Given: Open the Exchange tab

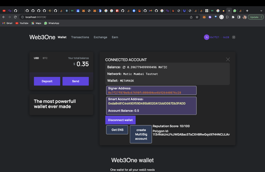Looking at the screenshot, I should (100, 37).
